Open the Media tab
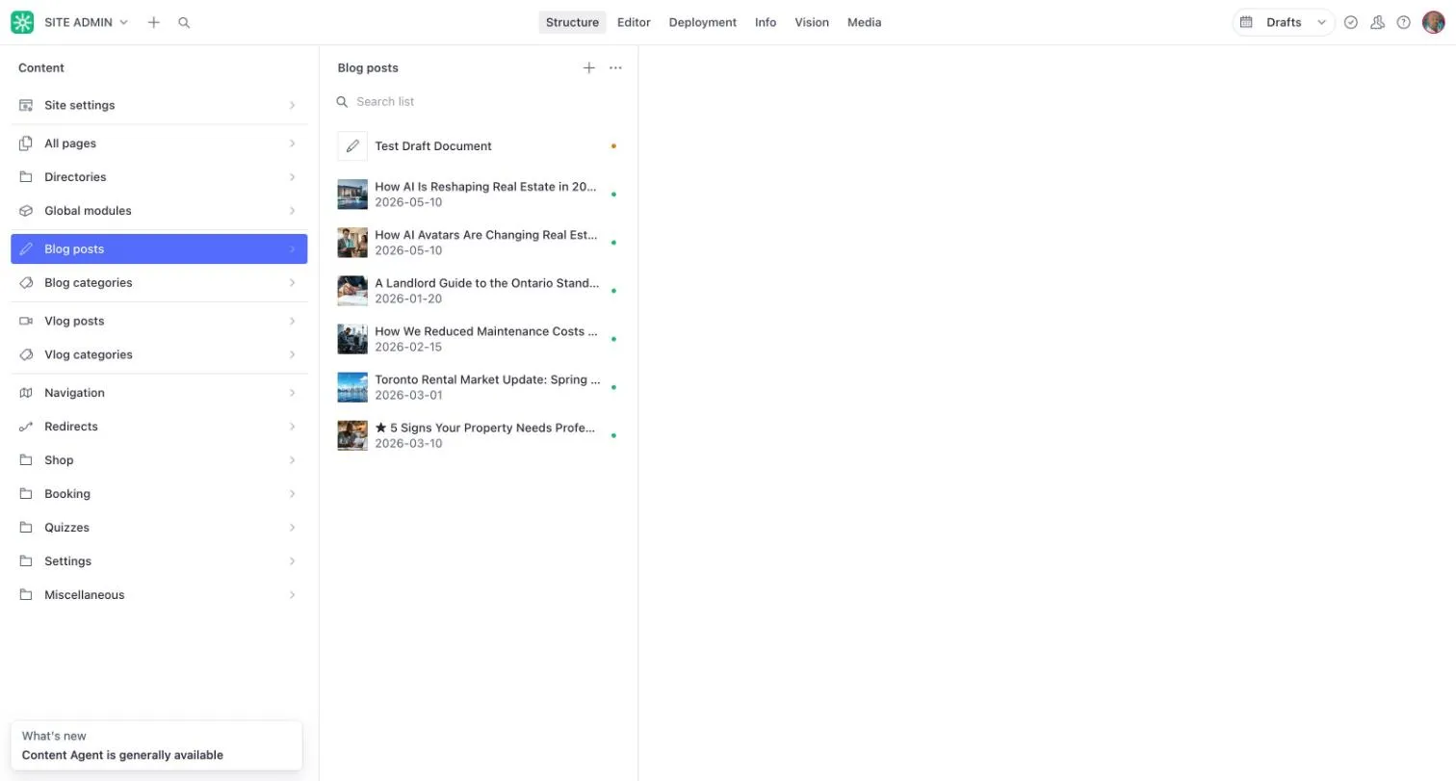Image resolution: width=1456 pixels, height=781 pixels. point(864,22)
